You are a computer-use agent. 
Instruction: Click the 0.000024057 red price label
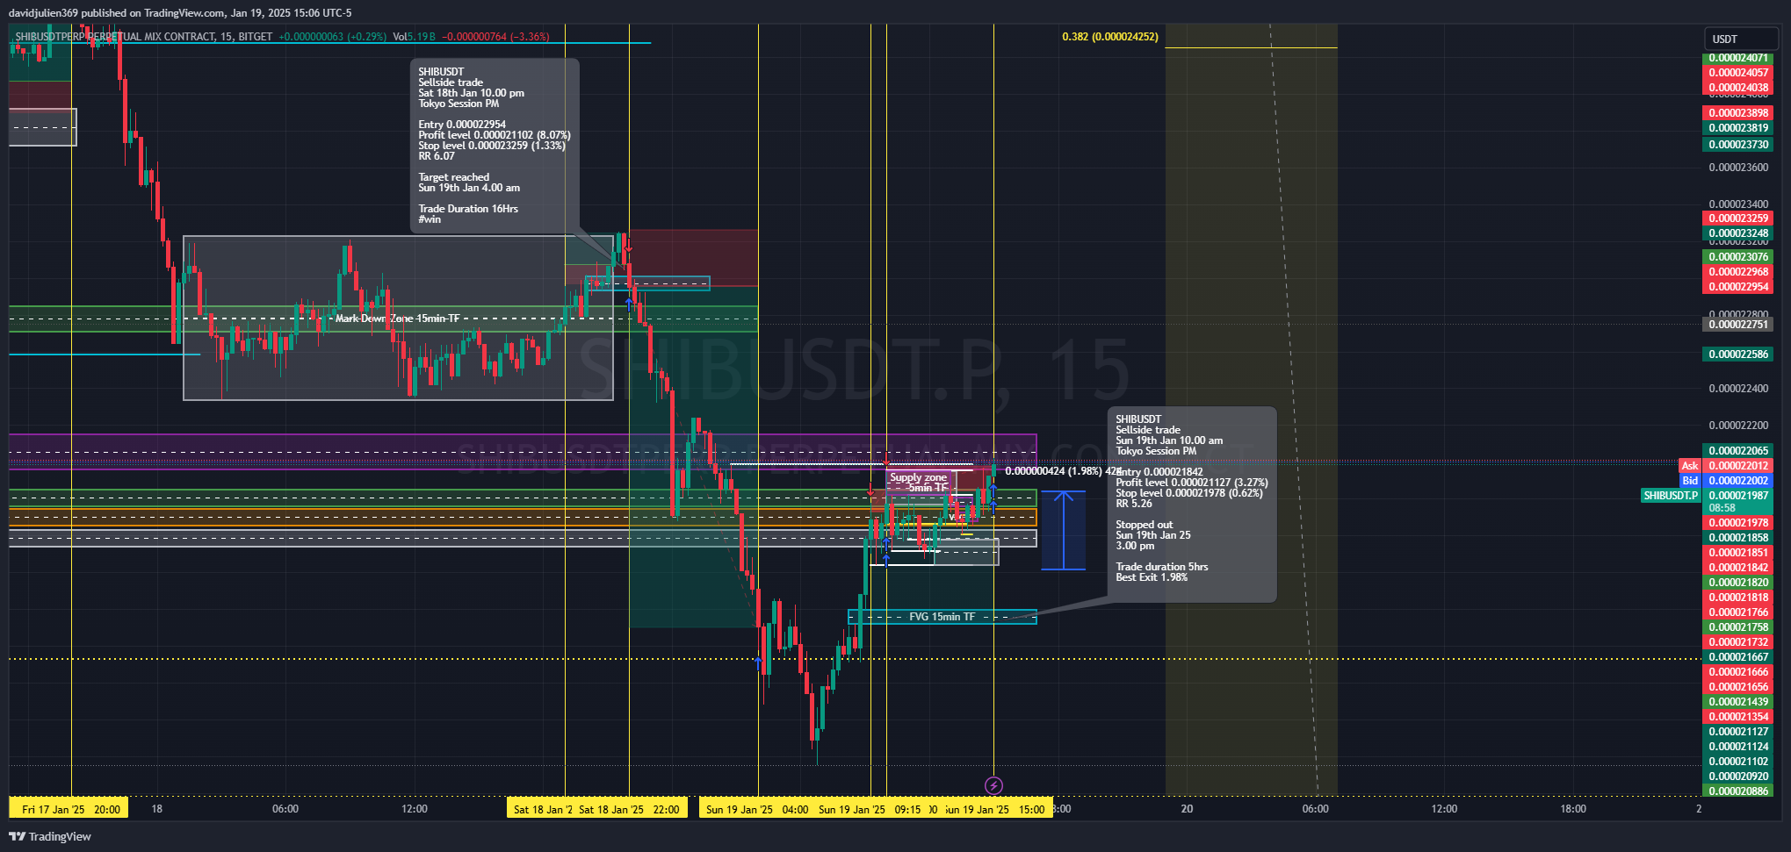tap(1738, 73)
